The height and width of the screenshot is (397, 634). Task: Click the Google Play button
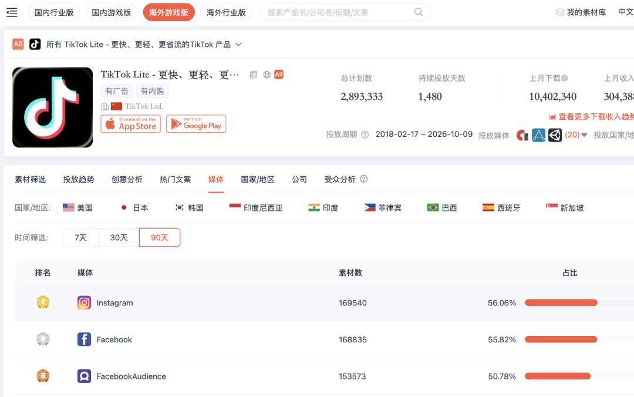(x=196, y=124)
